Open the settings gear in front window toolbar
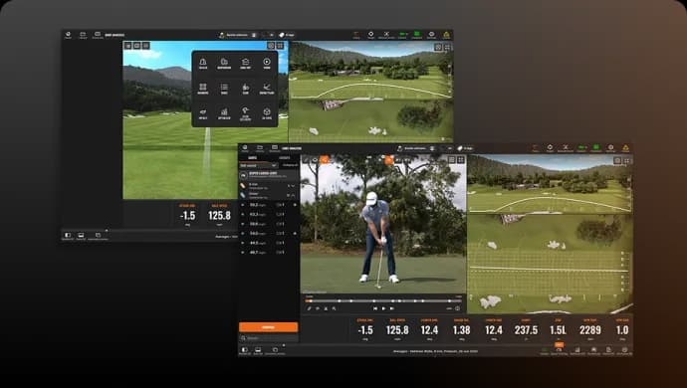The width and height of the screenshot is (687, 388). click(610, 148)
